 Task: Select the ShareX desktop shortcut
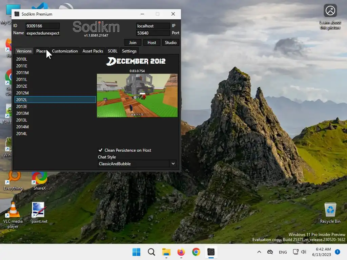(39, 181)
